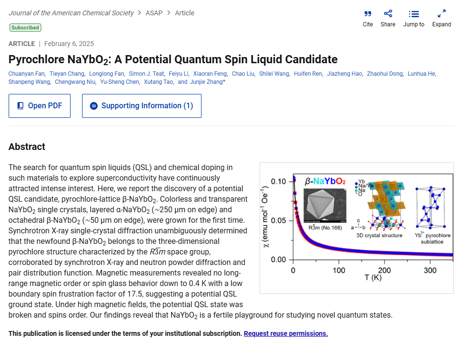Click Request reuse permissions link
Screen dimensions: 462x344
pyautogui.click(x=285, y=333)
